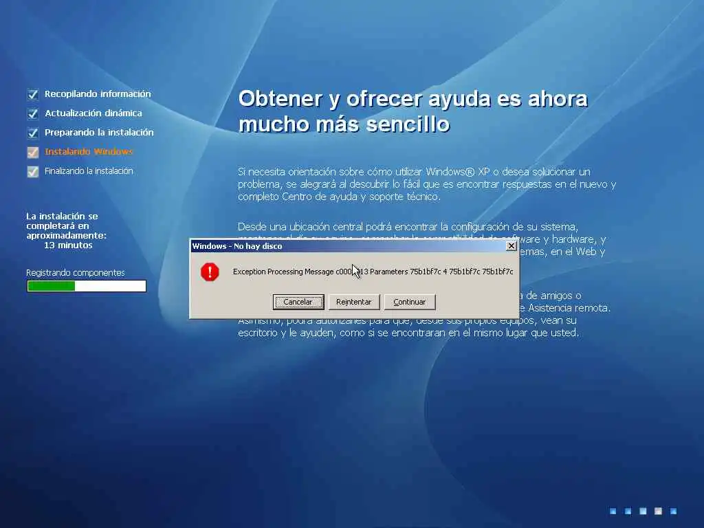Screen dimensions: 704x528
Task: Click the Actualización dinámica checkmark
Action: pyautogui.click(x=33, y=113)
